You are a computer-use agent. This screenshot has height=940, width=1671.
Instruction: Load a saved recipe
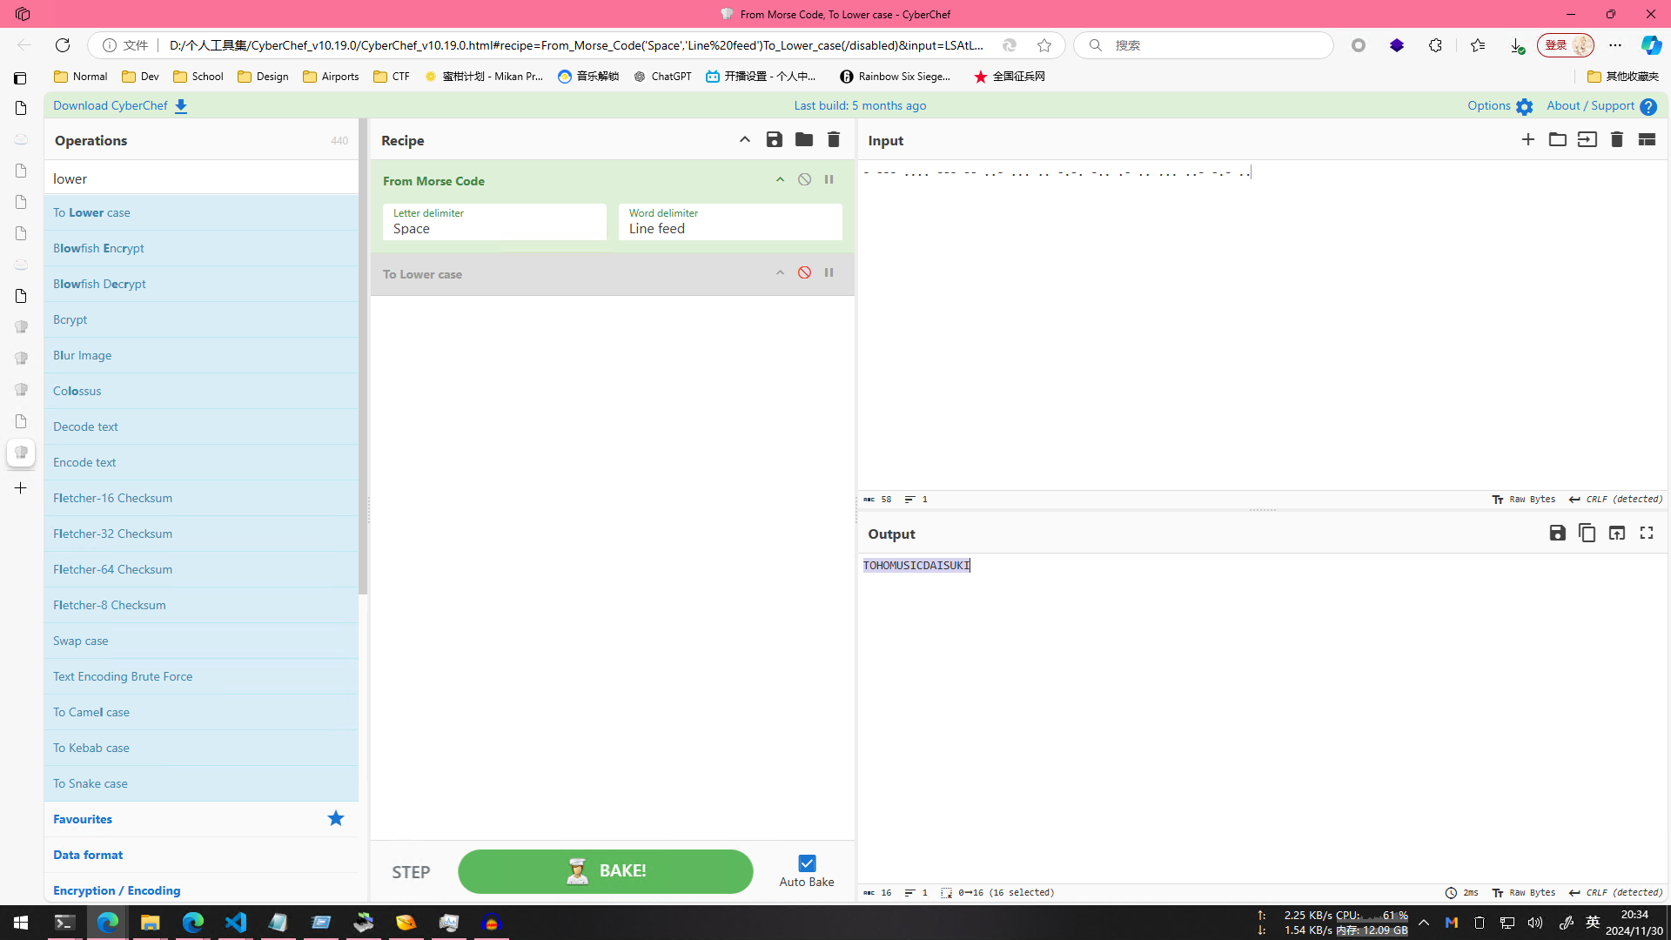(803, 140)
